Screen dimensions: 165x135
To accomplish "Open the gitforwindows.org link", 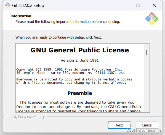I will (24, 117).
